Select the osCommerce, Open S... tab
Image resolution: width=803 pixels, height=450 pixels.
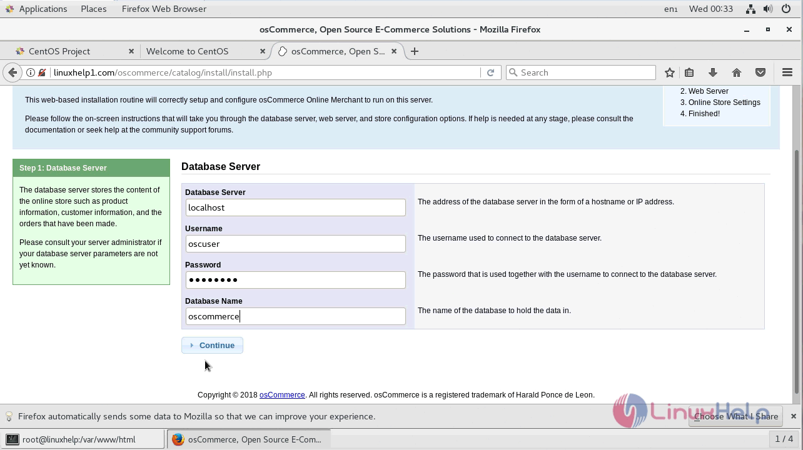pyautogui.click(x=338, y=51)
